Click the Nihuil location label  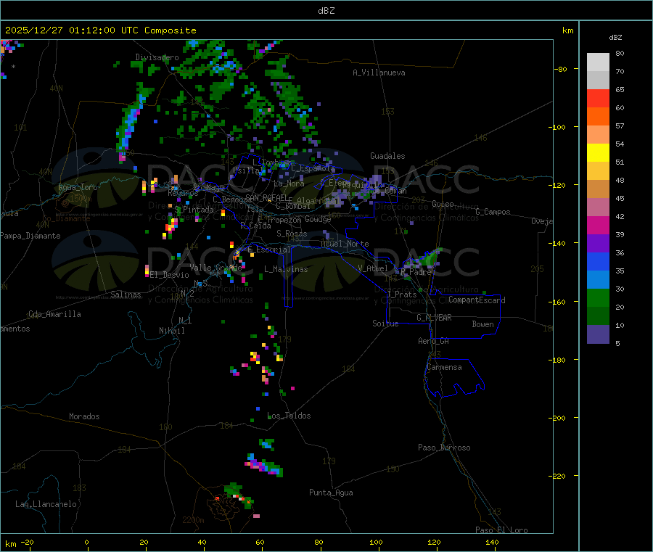coord(171,331)
